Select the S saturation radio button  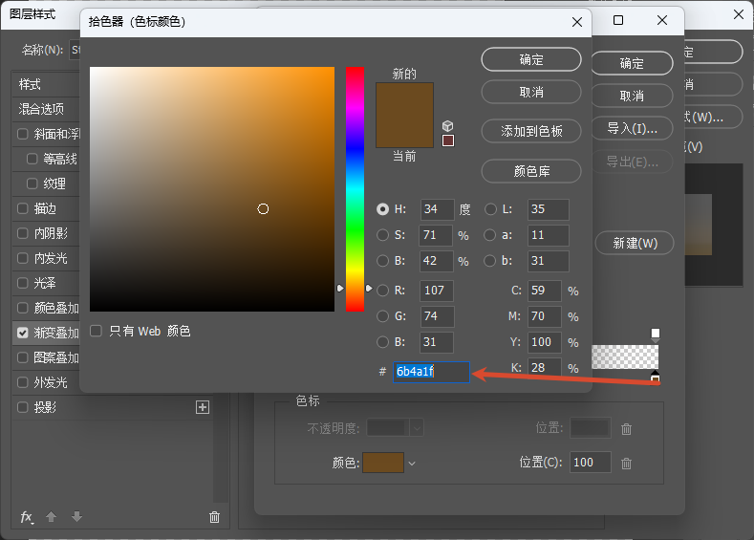point(383,235)
